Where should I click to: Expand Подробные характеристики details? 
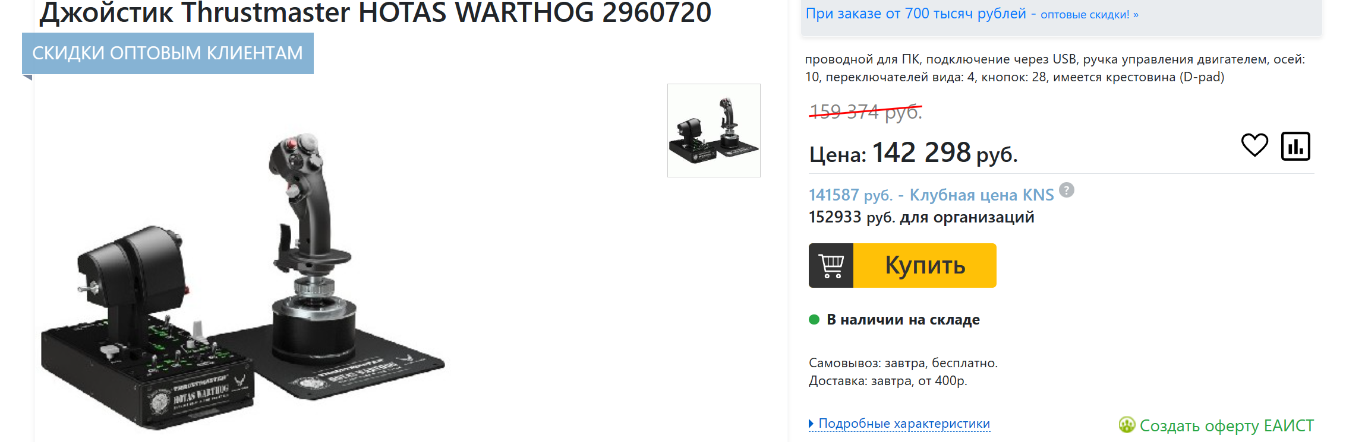(904, 424)
